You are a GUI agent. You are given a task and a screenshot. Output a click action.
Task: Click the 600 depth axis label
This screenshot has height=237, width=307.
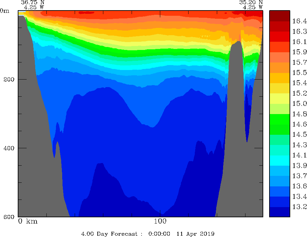click(x=9, y=217)
